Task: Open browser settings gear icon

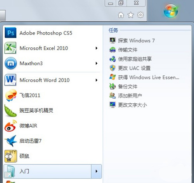Action: (x=140, y=15)
